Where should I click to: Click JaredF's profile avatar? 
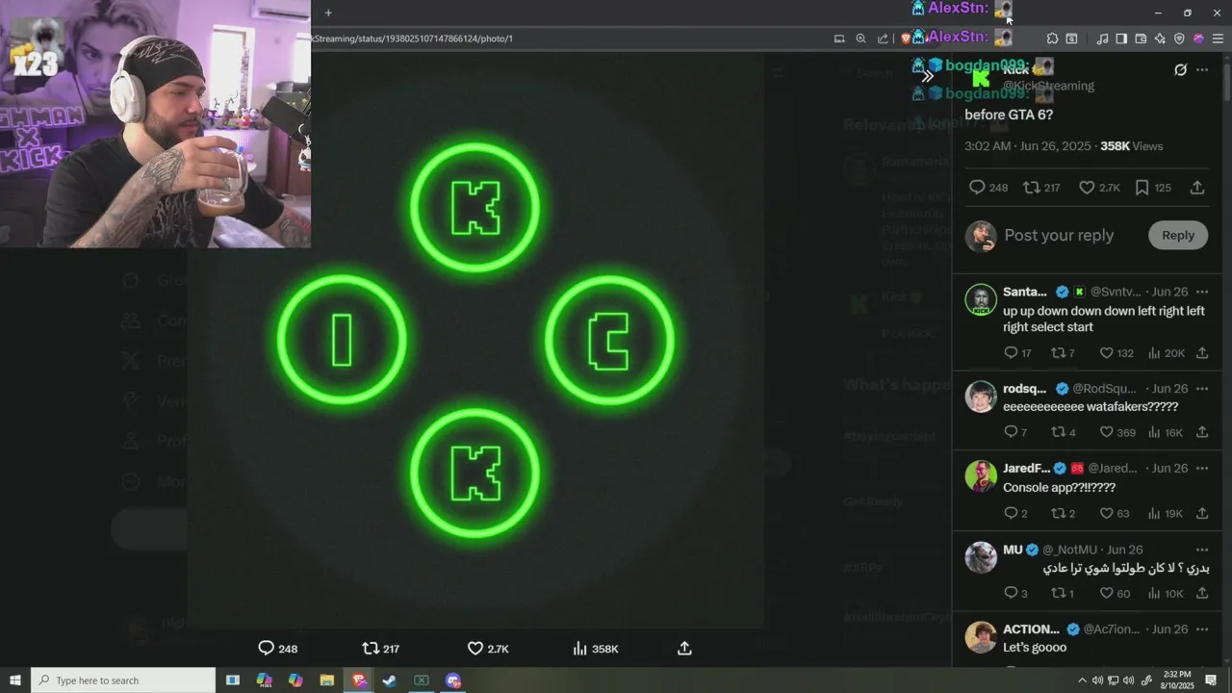click(981, 475)
